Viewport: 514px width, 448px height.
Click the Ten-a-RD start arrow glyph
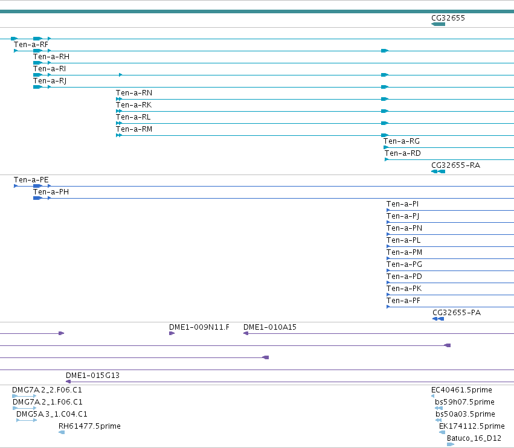pos(387,159)
